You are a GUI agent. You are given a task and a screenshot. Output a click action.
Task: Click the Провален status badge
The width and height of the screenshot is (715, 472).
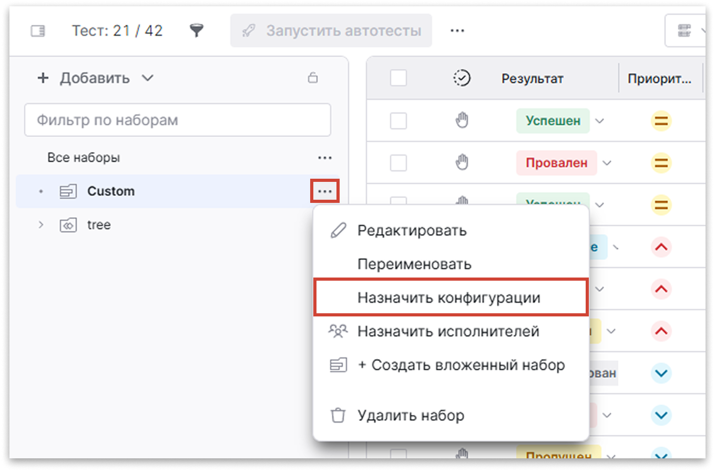[556, 163]
